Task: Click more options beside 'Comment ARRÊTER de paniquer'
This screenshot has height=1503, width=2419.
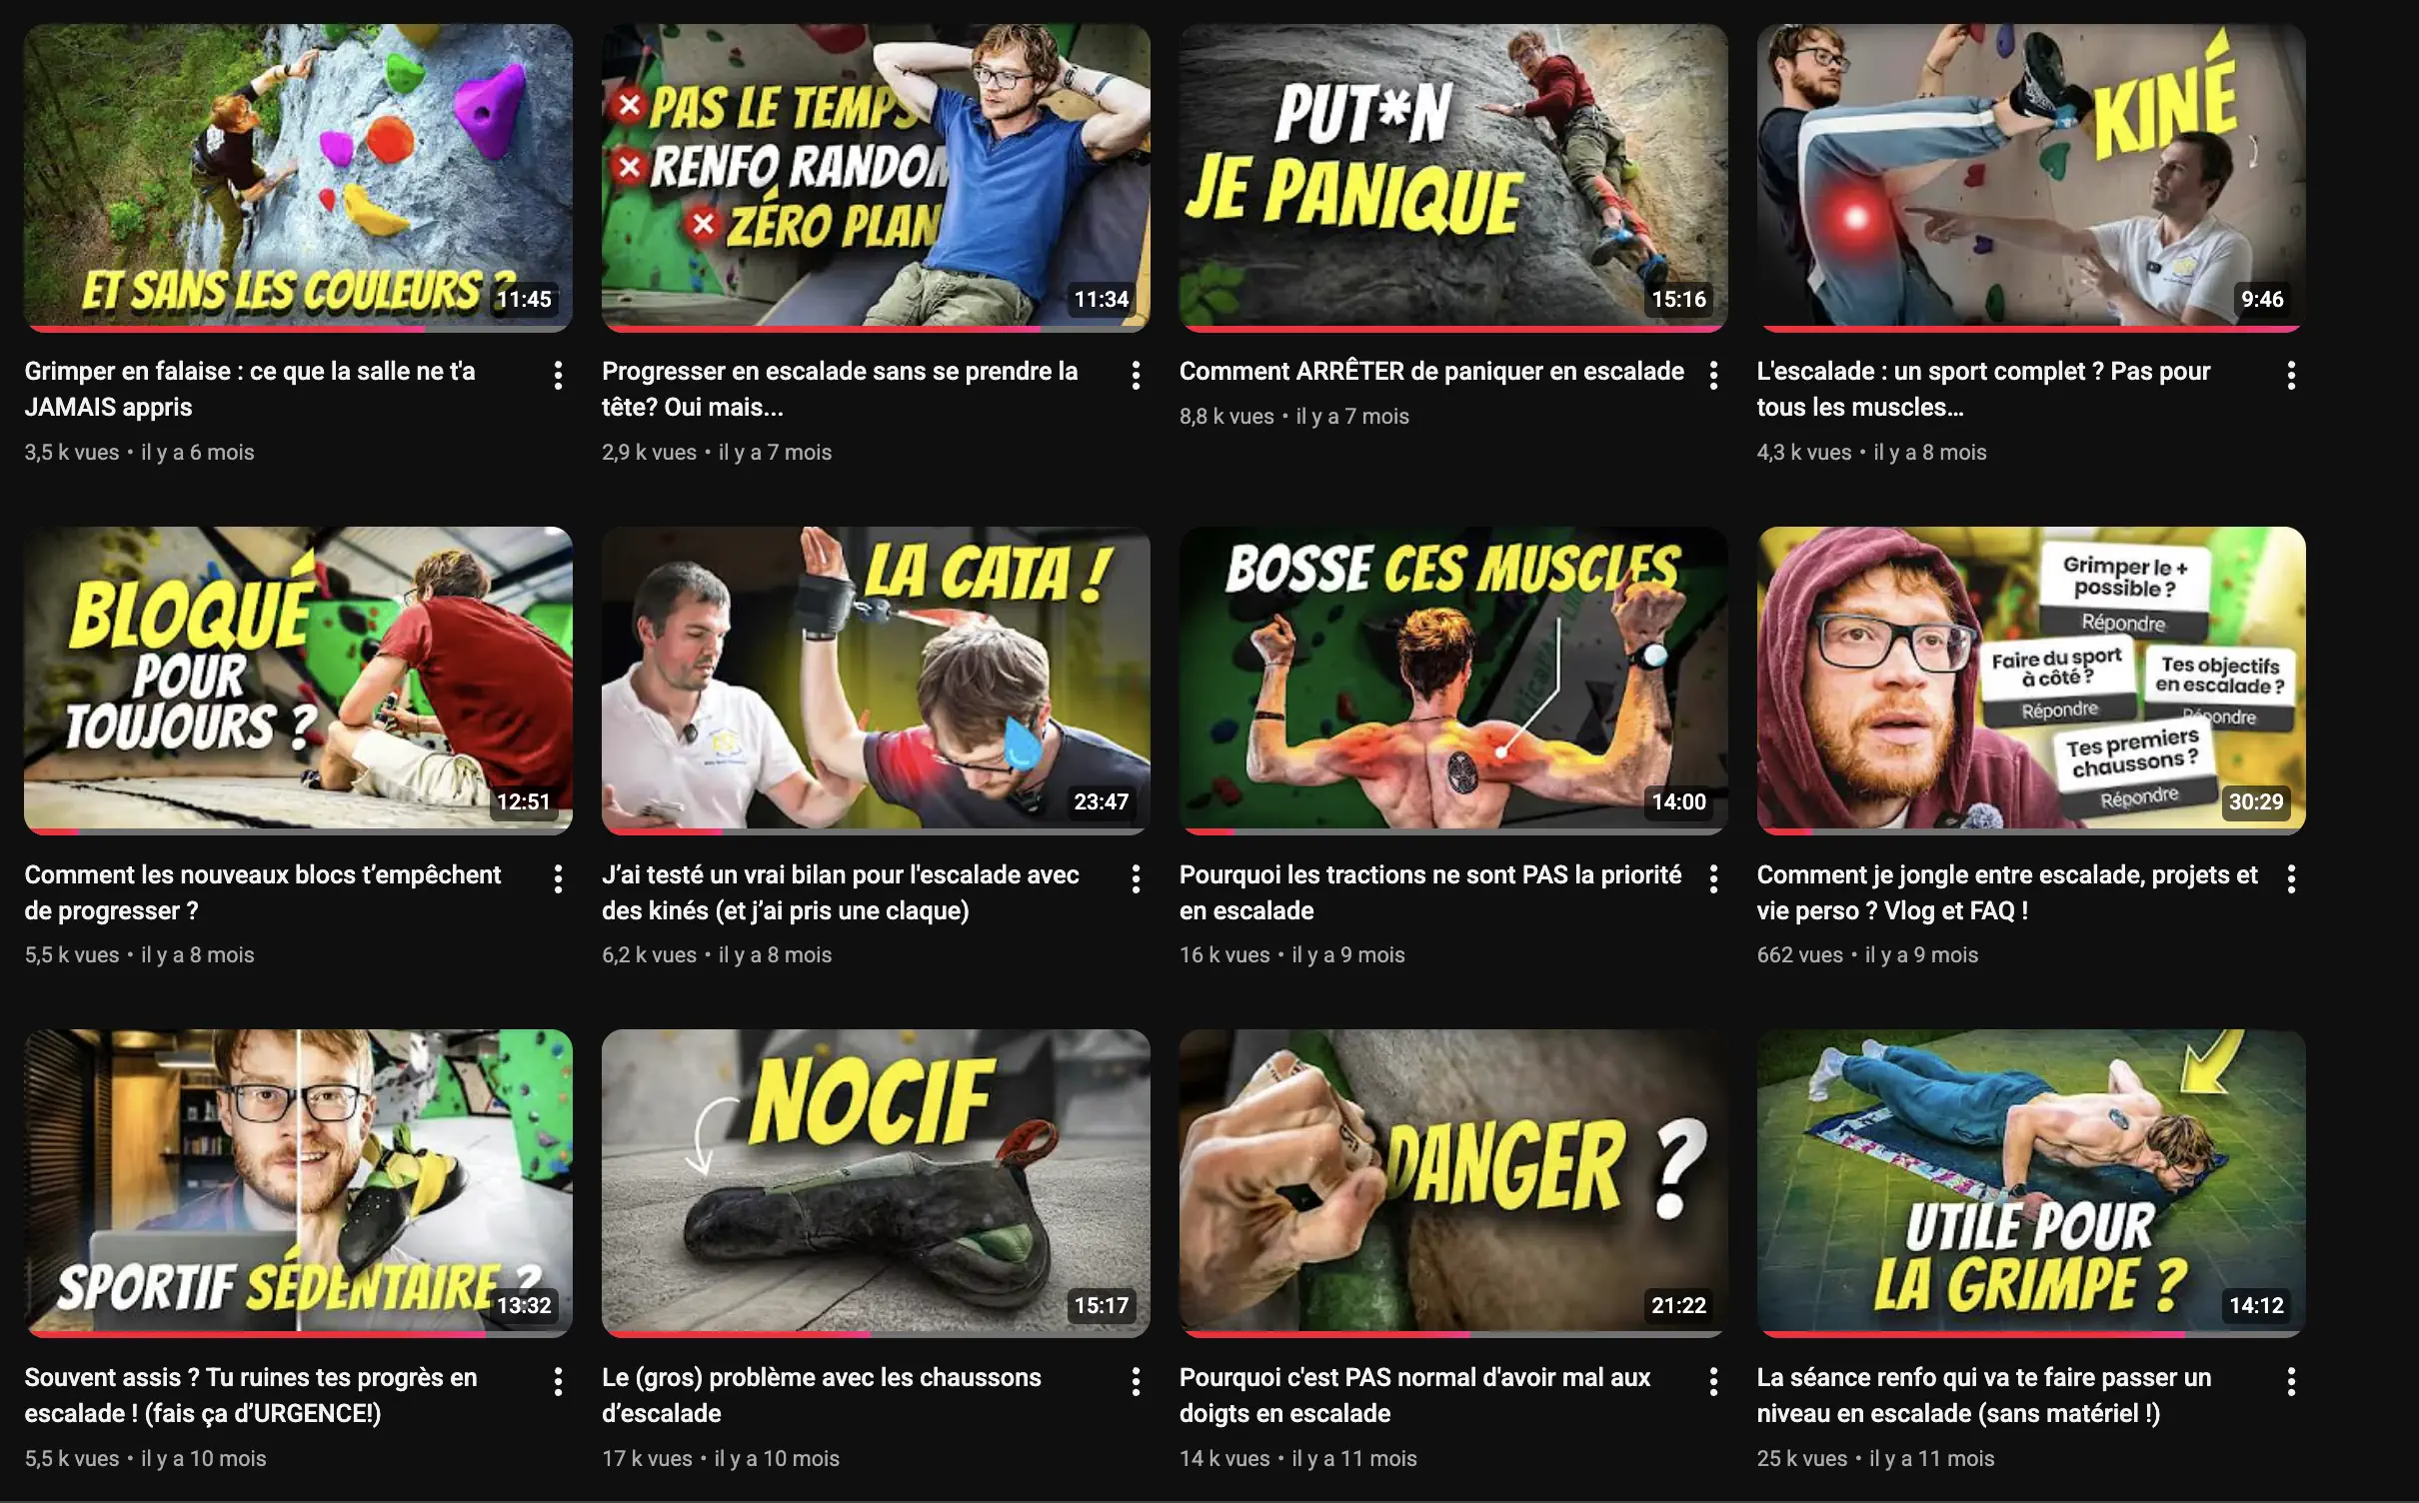Action: tap(1713, 376)
